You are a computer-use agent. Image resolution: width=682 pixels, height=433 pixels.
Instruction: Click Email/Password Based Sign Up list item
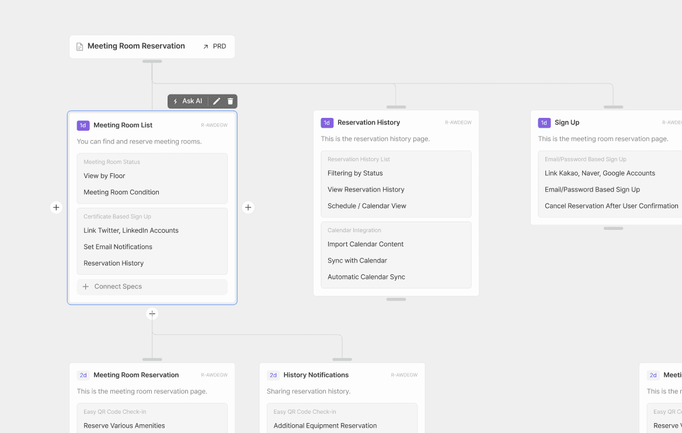(x=593, y=190)
